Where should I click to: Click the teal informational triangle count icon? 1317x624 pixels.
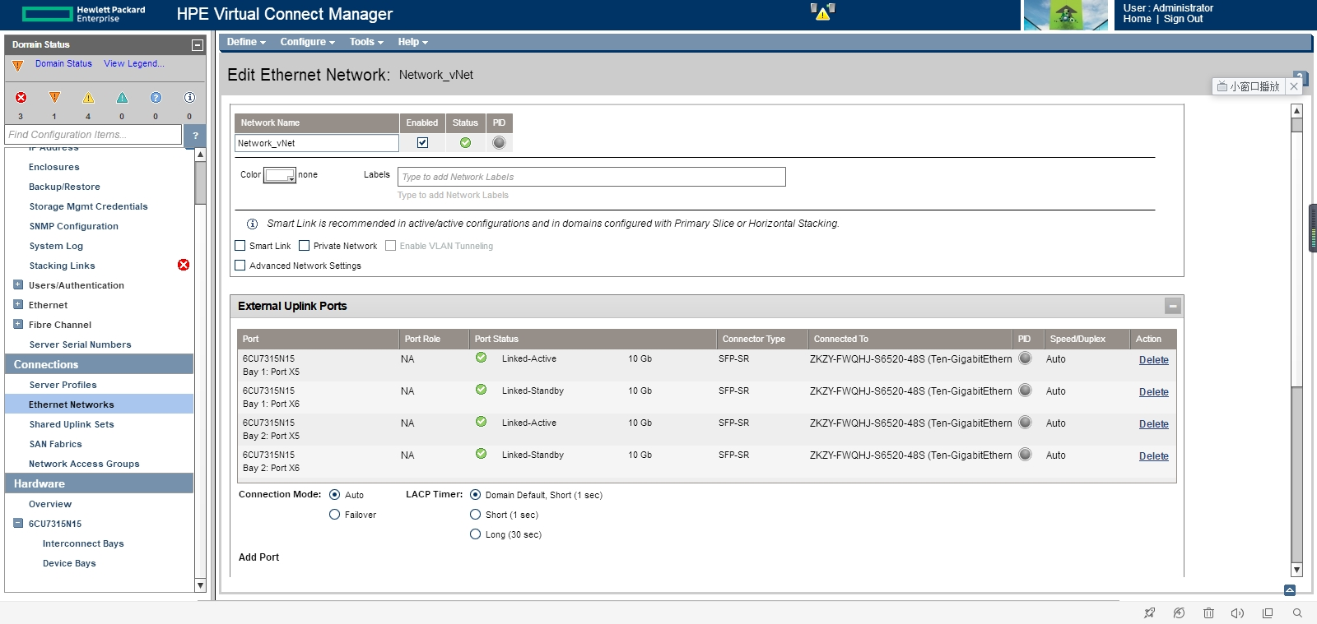(x=122, y=97)
